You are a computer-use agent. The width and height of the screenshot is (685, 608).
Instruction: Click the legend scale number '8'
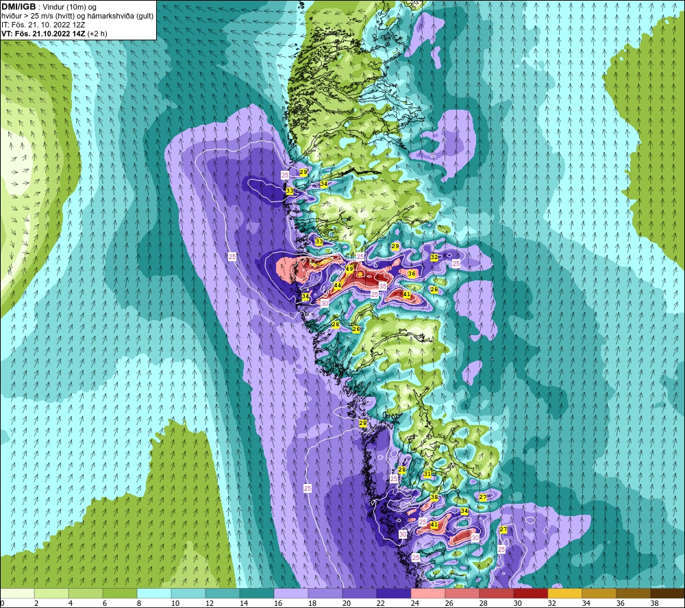(x=139, y=604)
